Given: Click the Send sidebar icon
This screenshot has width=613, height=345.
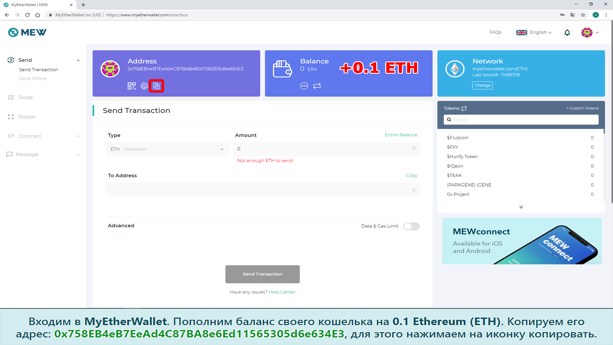Looking at the screenshot, I should tap(11, 60).
